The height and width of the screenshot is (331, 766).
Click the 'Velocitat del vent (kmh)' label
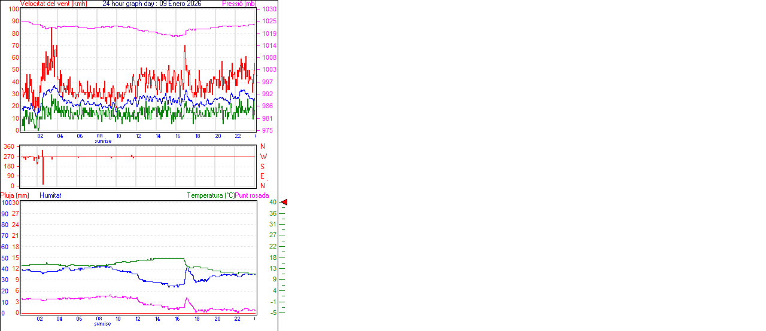pyautogui.click(x=53, y=4)
